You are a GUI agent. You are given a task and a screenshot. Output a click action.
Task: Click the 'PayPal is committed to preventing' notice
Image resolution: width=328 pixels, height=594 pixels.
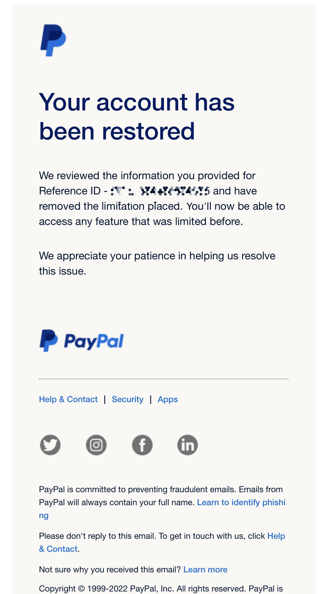point(161,489)
